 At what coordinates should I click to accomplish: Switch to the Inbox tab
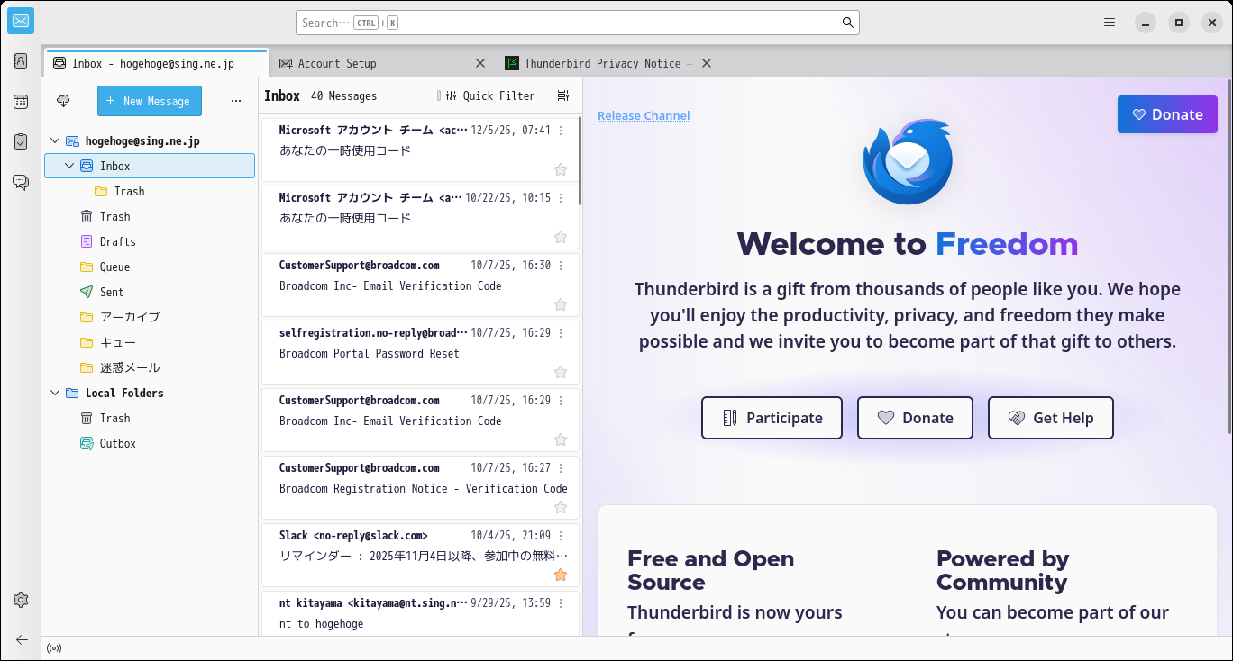click(x=156, y=63)
